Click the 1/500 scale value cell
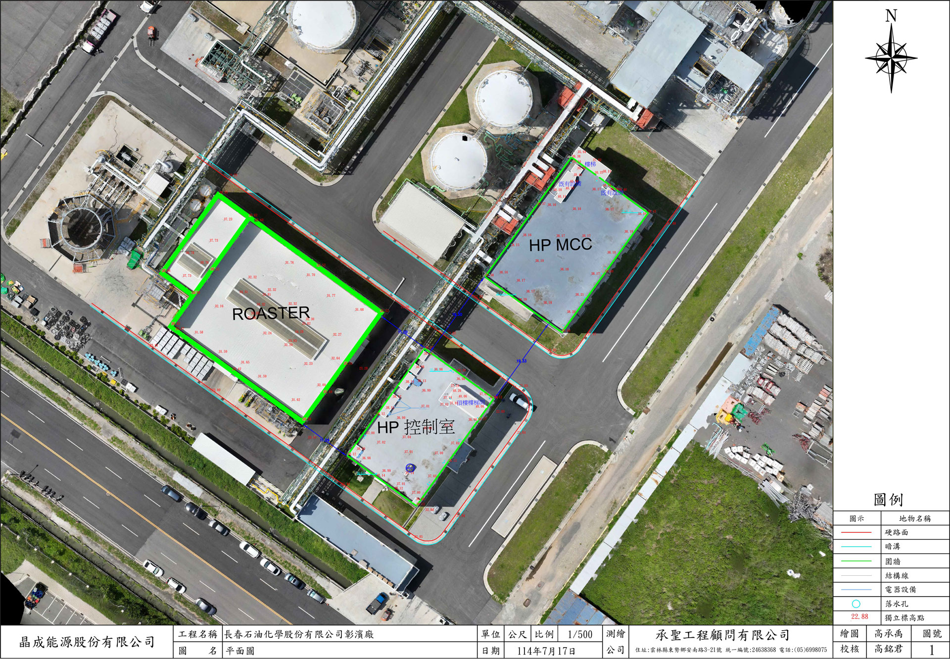The width and height of the screenshot is (950, 659). coord(580,634)
